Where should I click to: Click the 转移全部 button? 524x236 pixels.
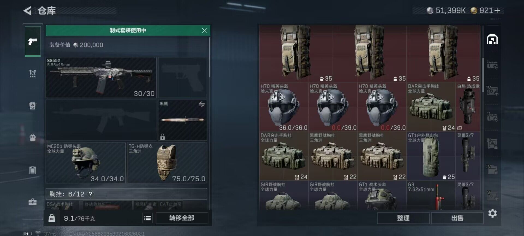pyautogui.click(x=182, y=218)
